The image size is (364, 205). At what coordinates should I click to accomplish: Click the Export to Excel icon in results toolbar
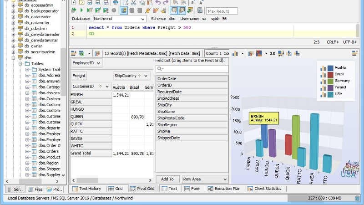[81, 53]
